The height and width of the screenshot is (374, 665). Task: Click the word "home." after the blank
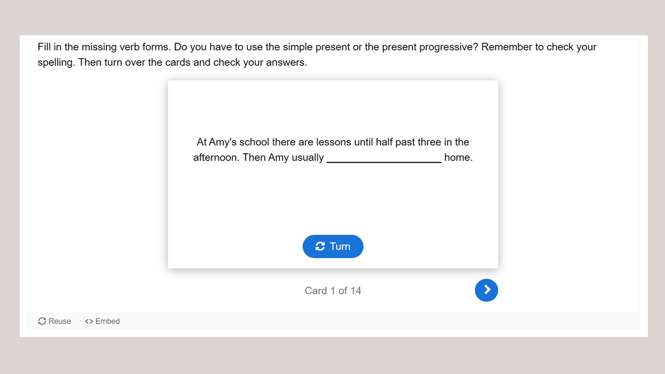coord(458,157)
